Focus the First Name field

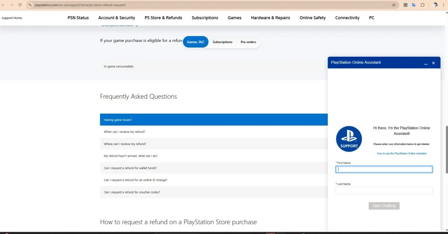[384, 169]
